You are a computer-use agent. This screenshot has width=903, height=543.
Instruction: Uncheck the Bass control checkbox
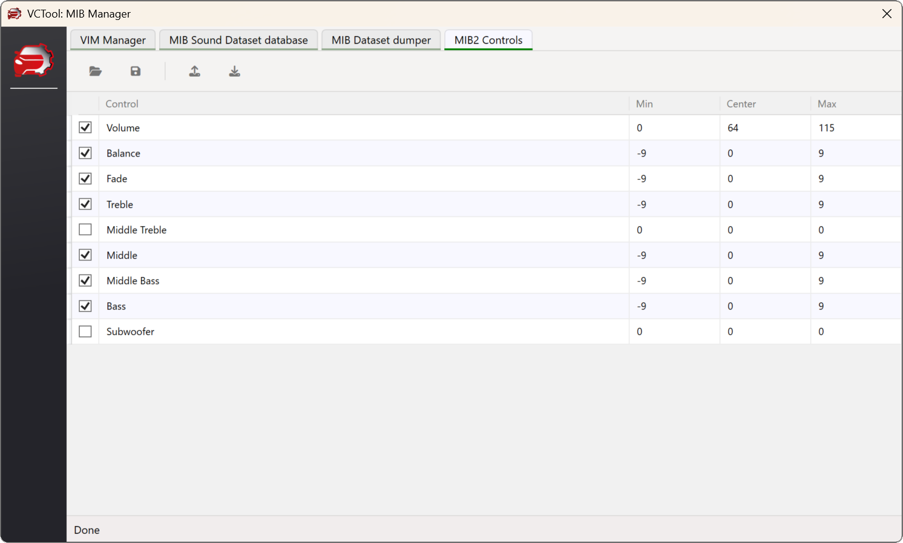85,306
